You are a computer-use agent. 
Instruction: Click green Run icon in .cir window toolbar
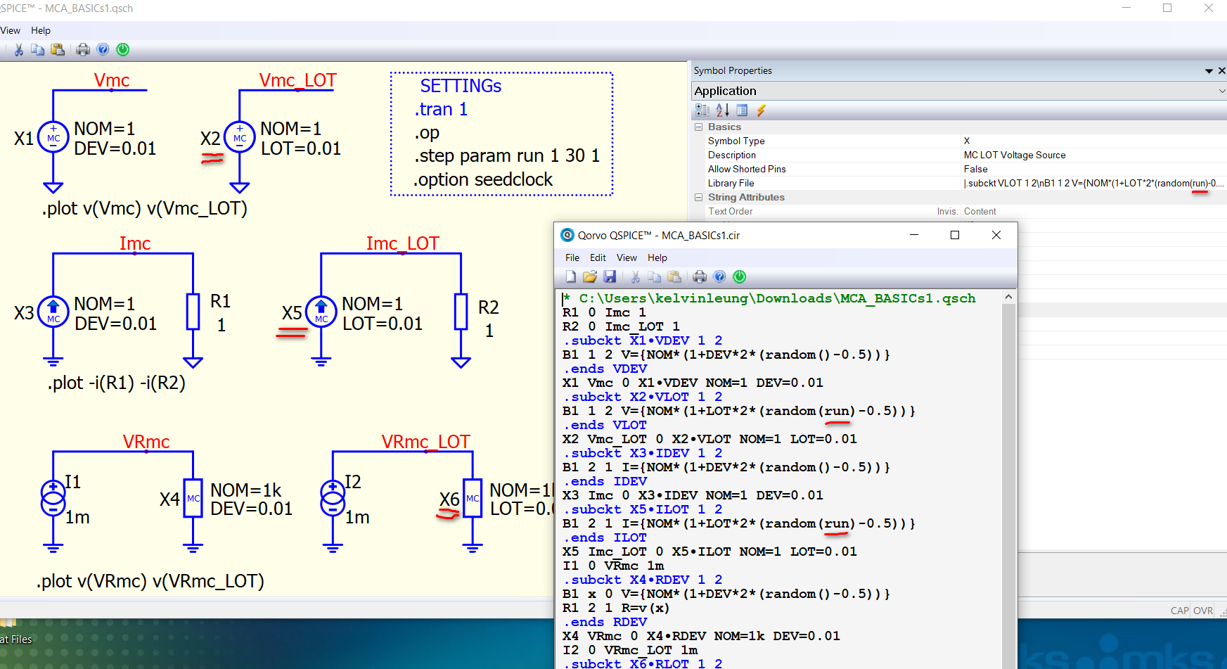click(740, 276)
